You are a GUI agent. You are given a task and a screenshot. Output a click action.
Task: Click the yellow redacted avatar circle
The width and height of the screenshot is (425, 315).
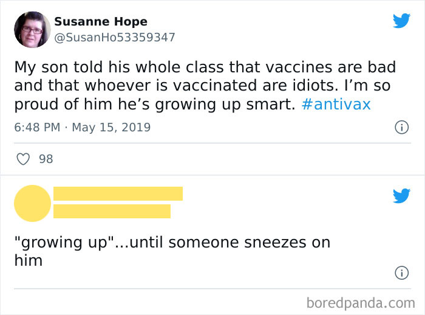coord(32,203)
